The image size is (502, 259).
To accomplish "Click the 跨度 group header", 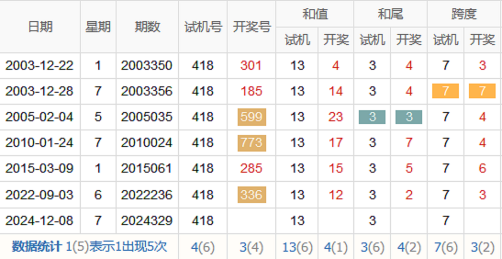I will 464,14.
